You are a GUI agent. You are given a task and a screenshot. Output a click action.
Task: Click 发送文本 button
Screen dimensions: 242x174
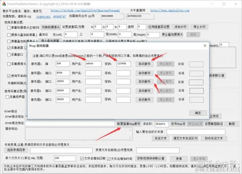(161, 138)
